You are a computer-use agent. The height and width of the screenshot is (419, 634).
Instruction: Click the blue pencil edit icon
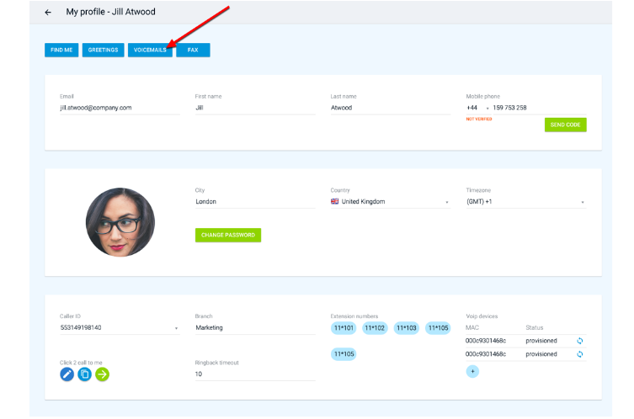click(x=67, y=374)
